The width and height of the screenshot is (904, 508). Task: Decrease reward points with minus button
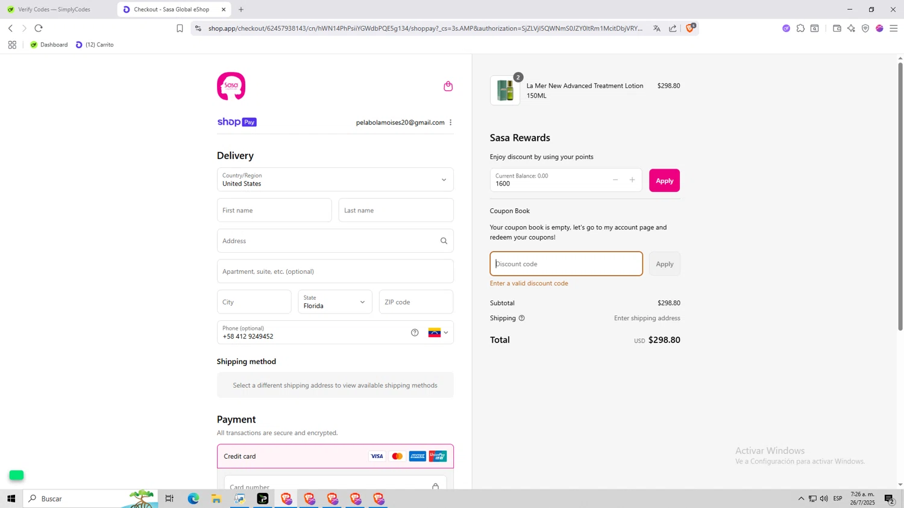[x=615, y=180]
